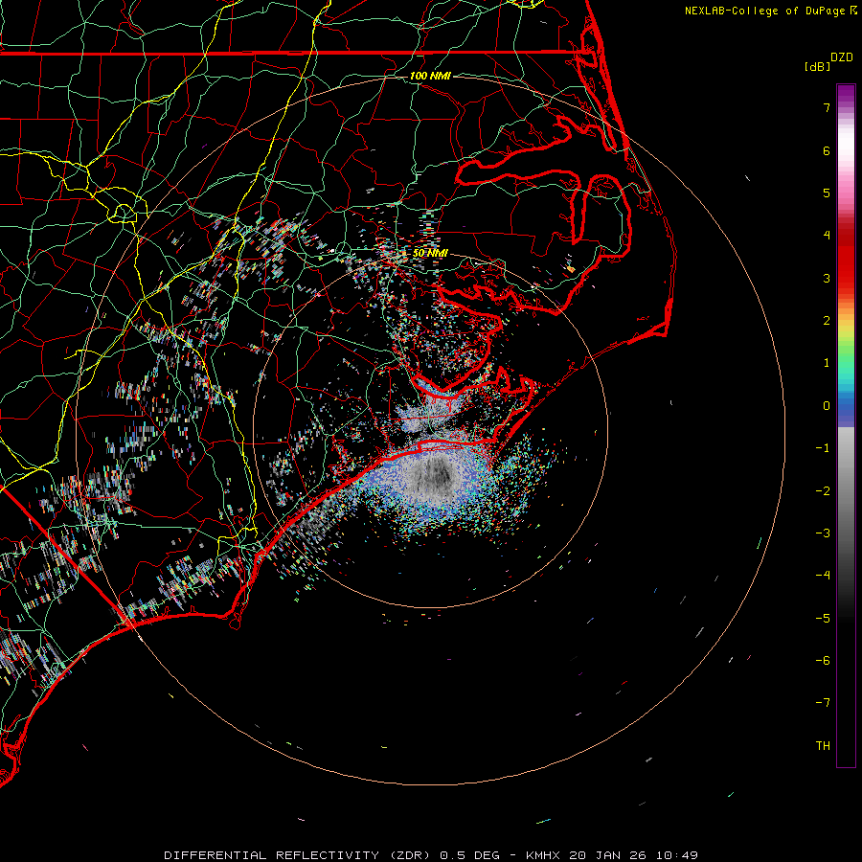
Task: Select the TH threshold label
Action: [x=823, y=746]
